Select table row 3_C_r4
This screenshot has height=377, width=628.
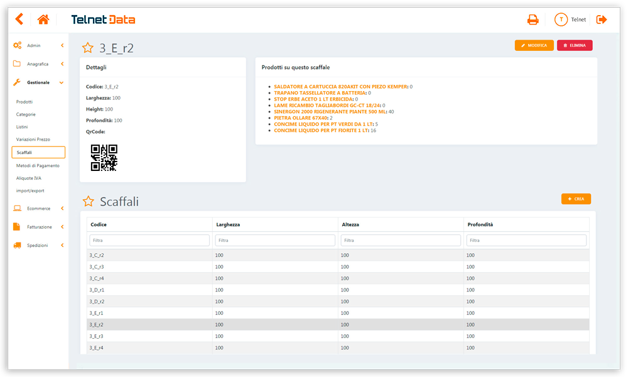click(338, 278)
